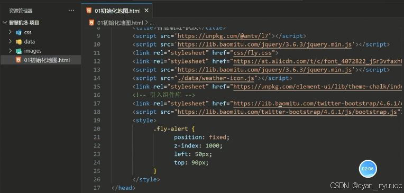Follow the ./data/weather-icon.js script link
Image resolution: width=404 pixels, height=193 pixels.
(216, 78)
